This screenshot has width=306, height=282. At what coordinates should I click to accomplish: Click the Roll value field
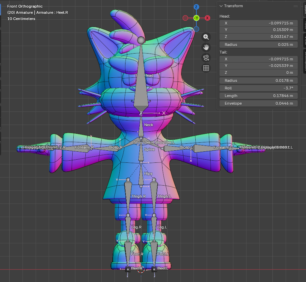tap(258, 88)
